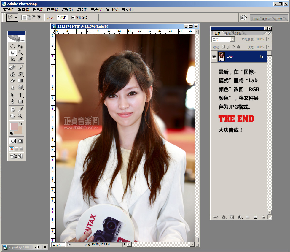Screen dimensions: 290x252
Task: Select the Crop tool
Action: point(13,60)
